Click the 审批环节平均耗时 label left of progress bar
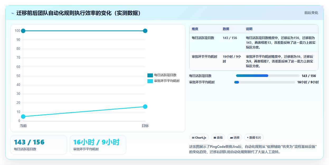Viewport: 329px width, 165px height. click(202, 82)
